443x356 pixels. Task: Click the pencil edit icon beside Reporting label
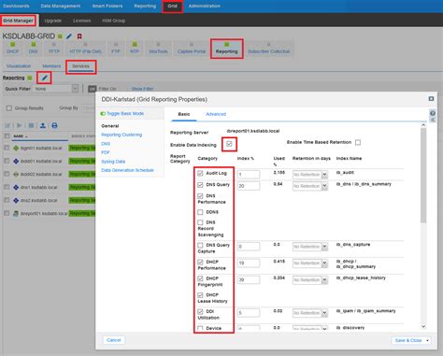[44, 78]
